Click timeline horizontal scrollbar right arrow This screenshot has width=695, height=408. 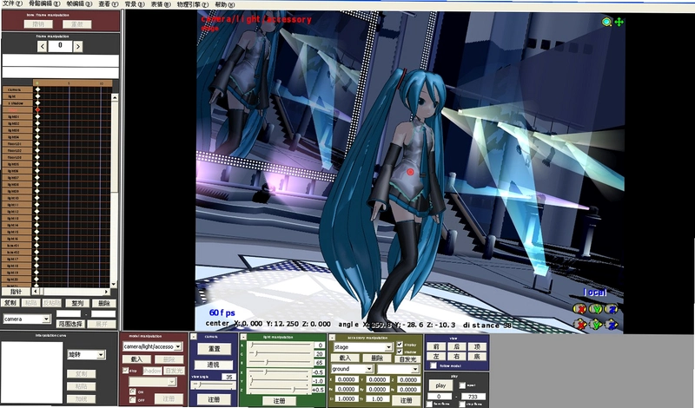106,292
